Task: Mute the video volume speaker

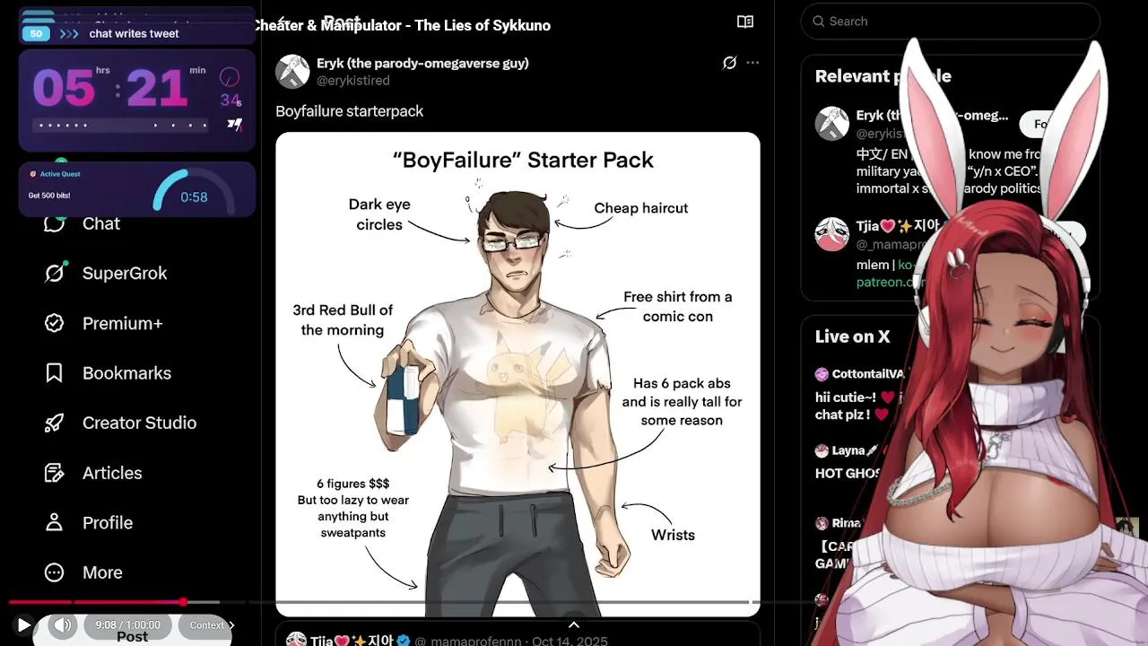Action: point(62,624)
